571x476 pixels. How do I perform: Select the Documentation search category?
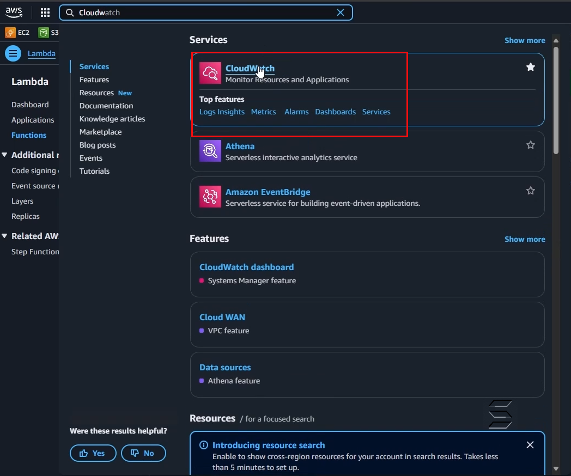[106, 106]
